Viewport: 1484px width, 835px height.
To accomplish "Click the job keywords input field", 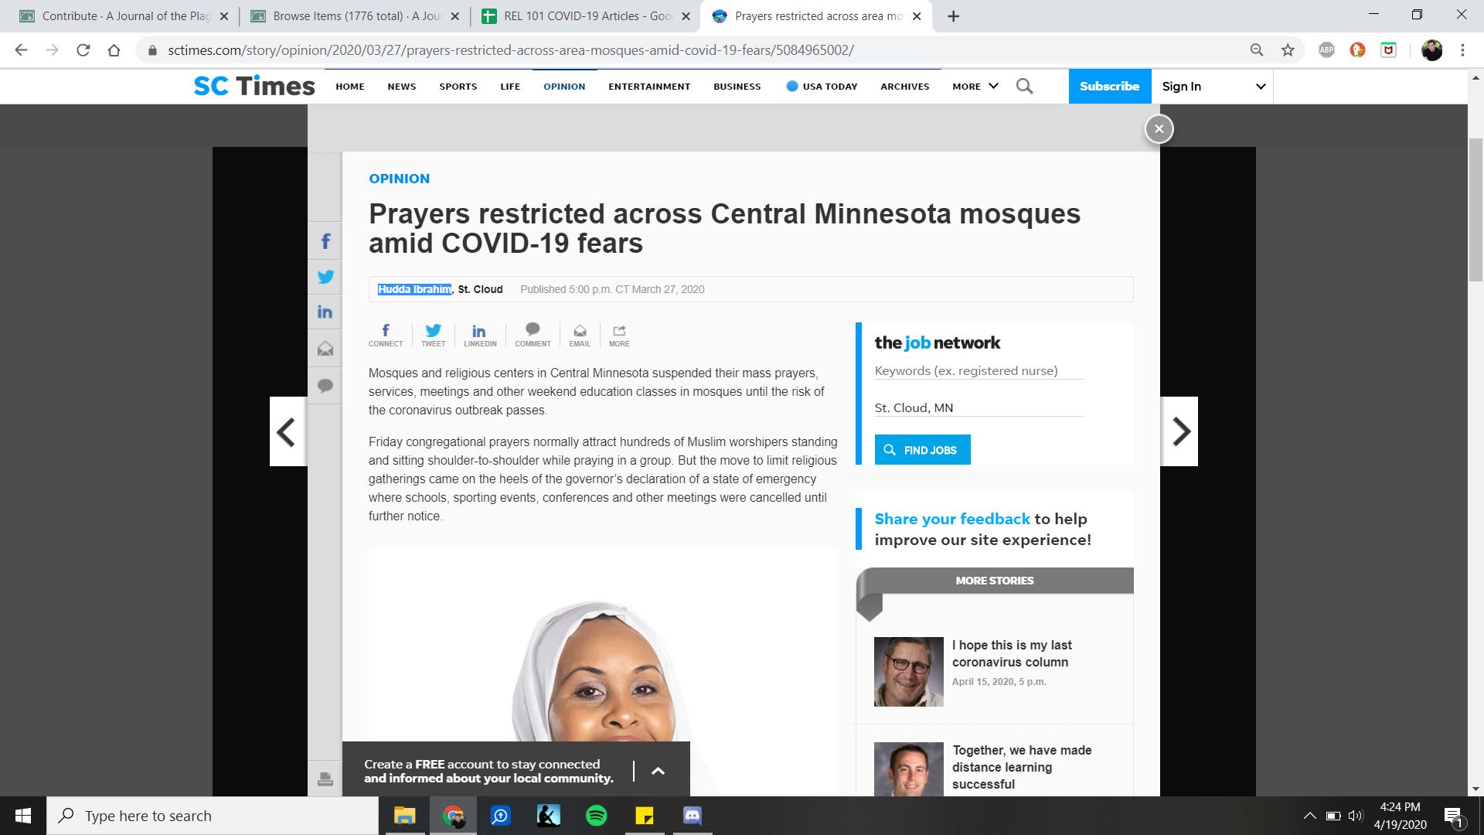I will (979, 371).
